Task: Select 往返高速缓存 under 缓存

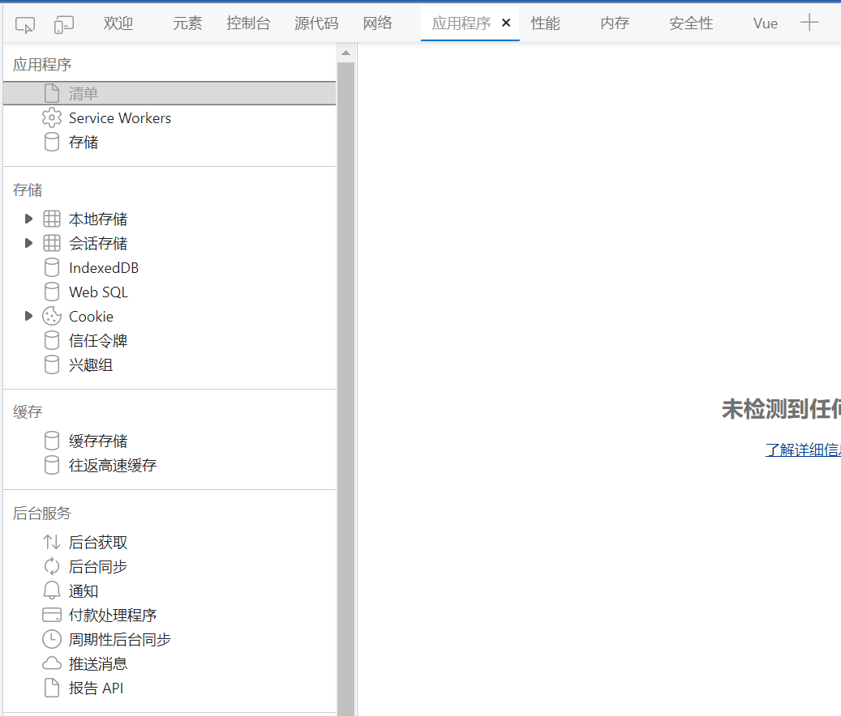Action: [x=112, y=466]
